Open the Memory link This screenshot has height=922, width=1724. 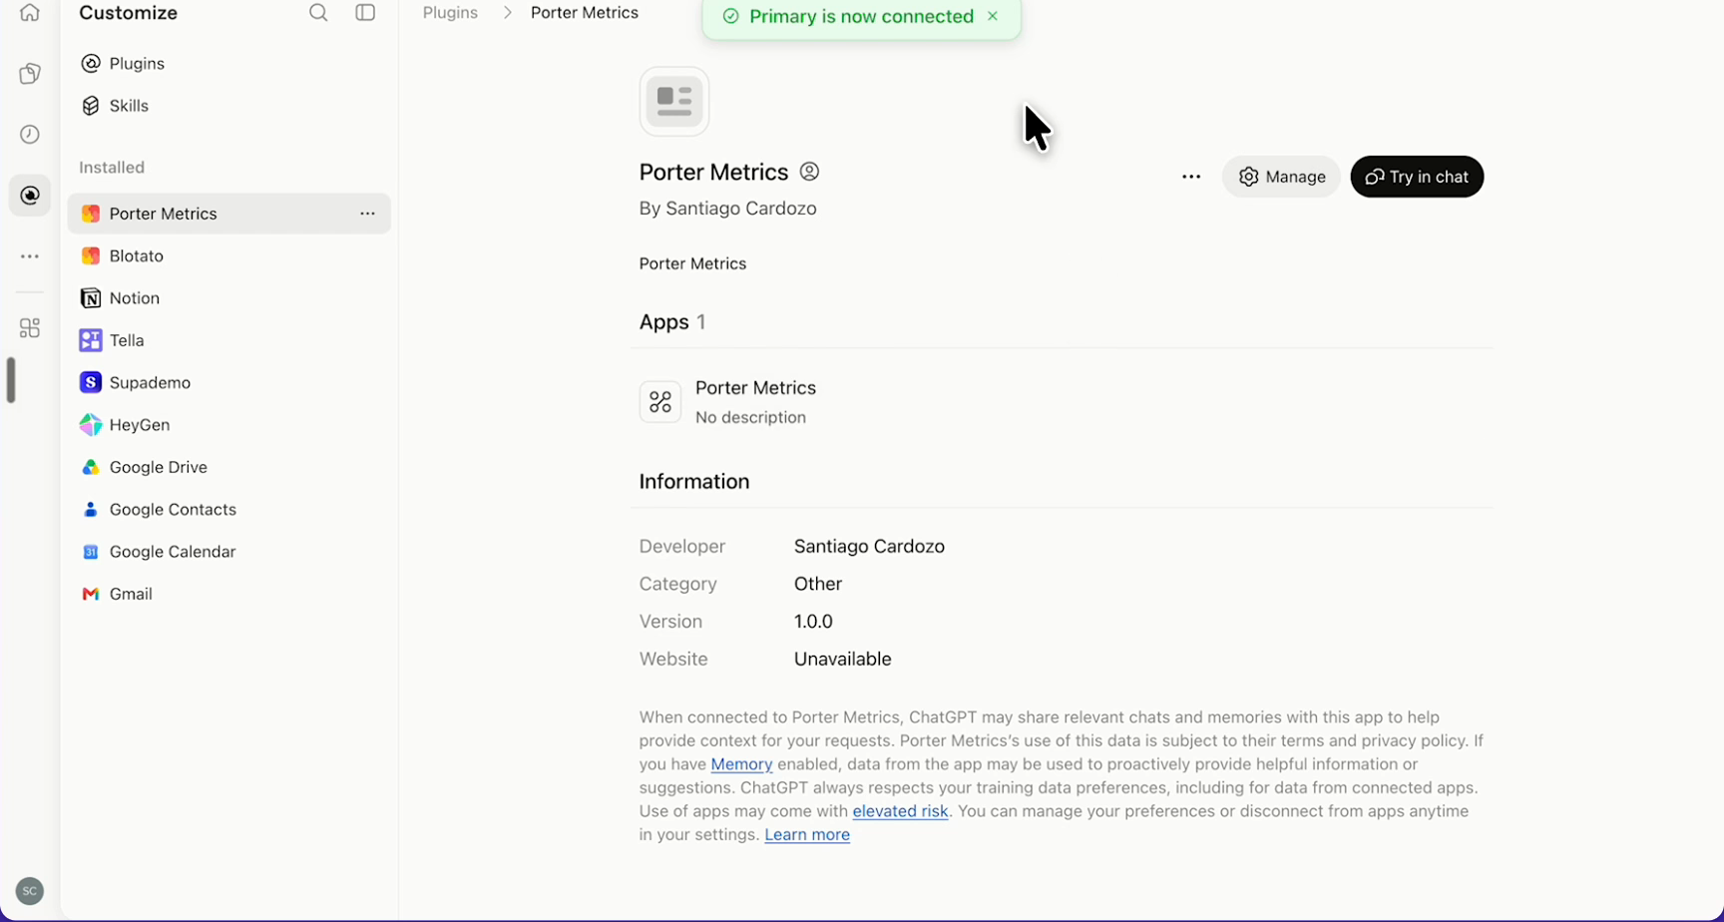(x=741, y=764)
